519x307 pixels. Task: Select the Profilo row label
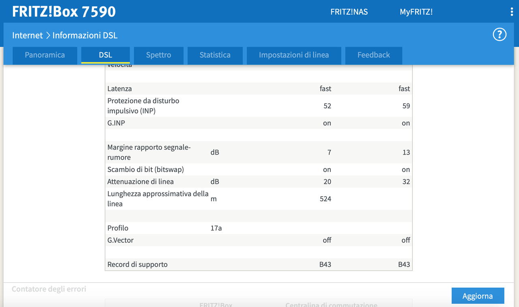click(118, 228)
